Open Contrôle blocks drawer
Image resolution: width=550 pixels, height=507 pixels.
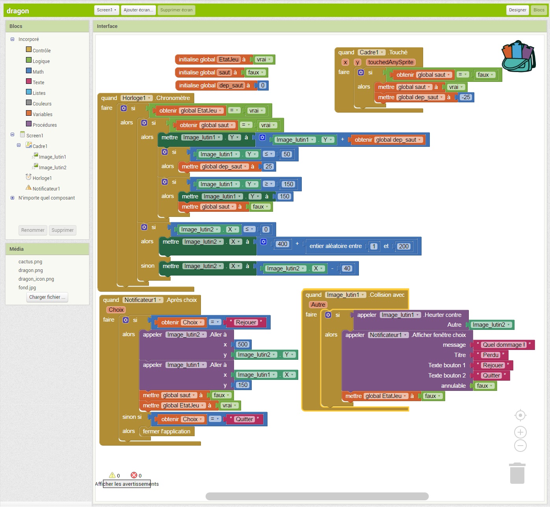[x=41, y=50]
